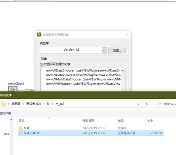Screen dimensions: 176x155
Task: Click the D: drive breadcrumb segment
Action: point(34,104)
